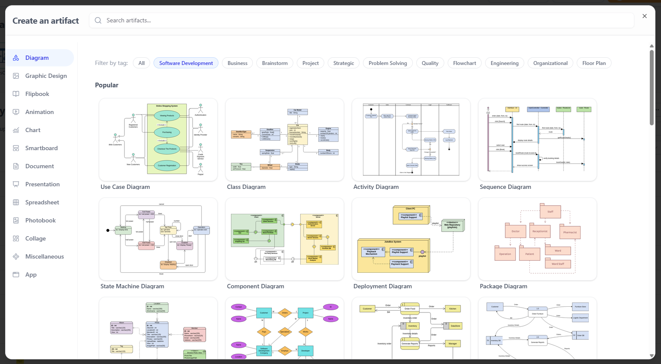Viewport: 661px width, 364px height.
Task: Click the Collage sidebar icon
Action: tap(16, 238)
